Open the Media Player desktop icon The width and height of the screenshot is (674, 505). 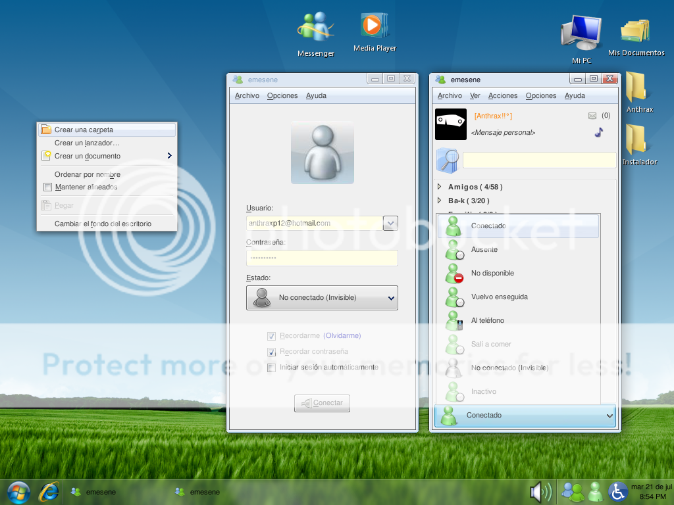[x=374, y=28]
